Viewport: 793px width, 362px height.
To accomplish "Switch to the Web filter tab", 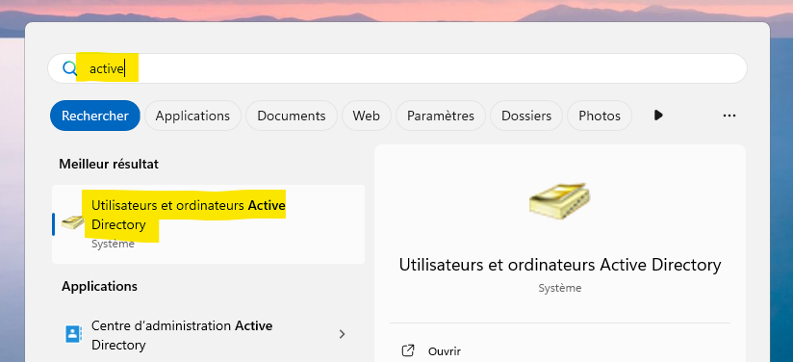I will [366, 116].
